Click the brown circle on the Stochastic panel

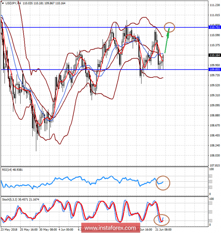click(x=162, y=219)
